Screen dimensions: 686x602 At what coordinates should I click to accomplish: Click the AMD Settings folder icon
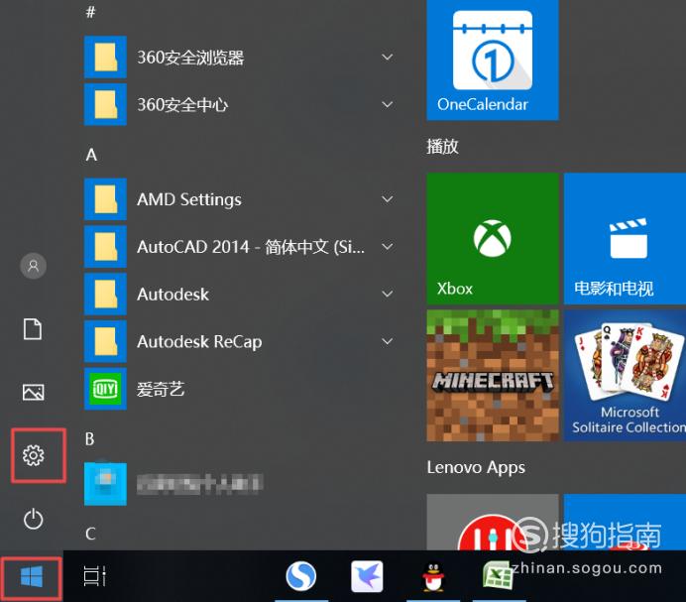click(x=105, y=199)
